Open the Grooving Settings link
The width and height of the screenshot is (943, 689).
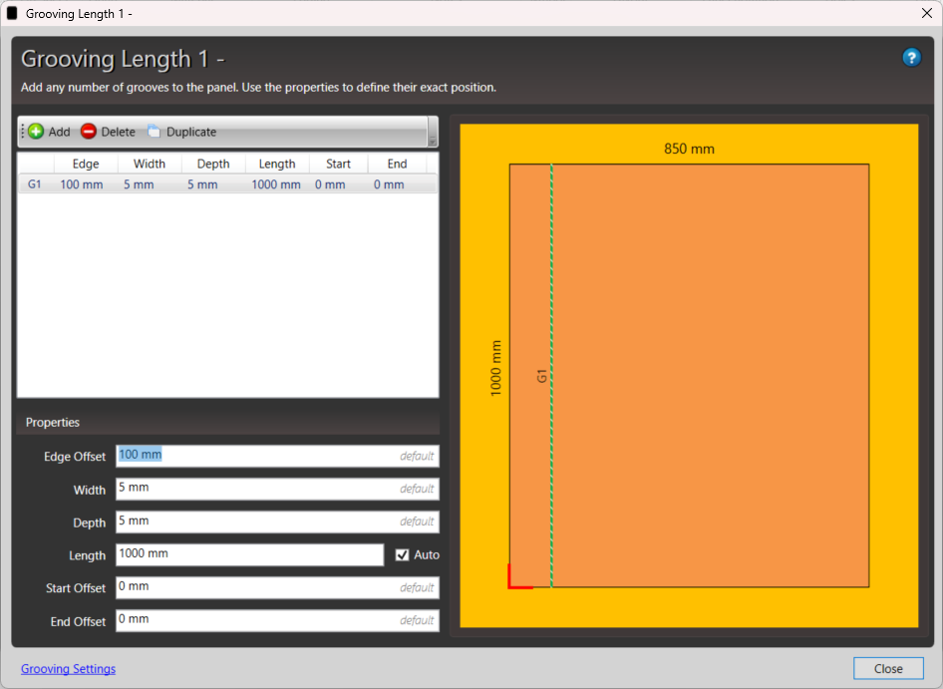[68, 669]
